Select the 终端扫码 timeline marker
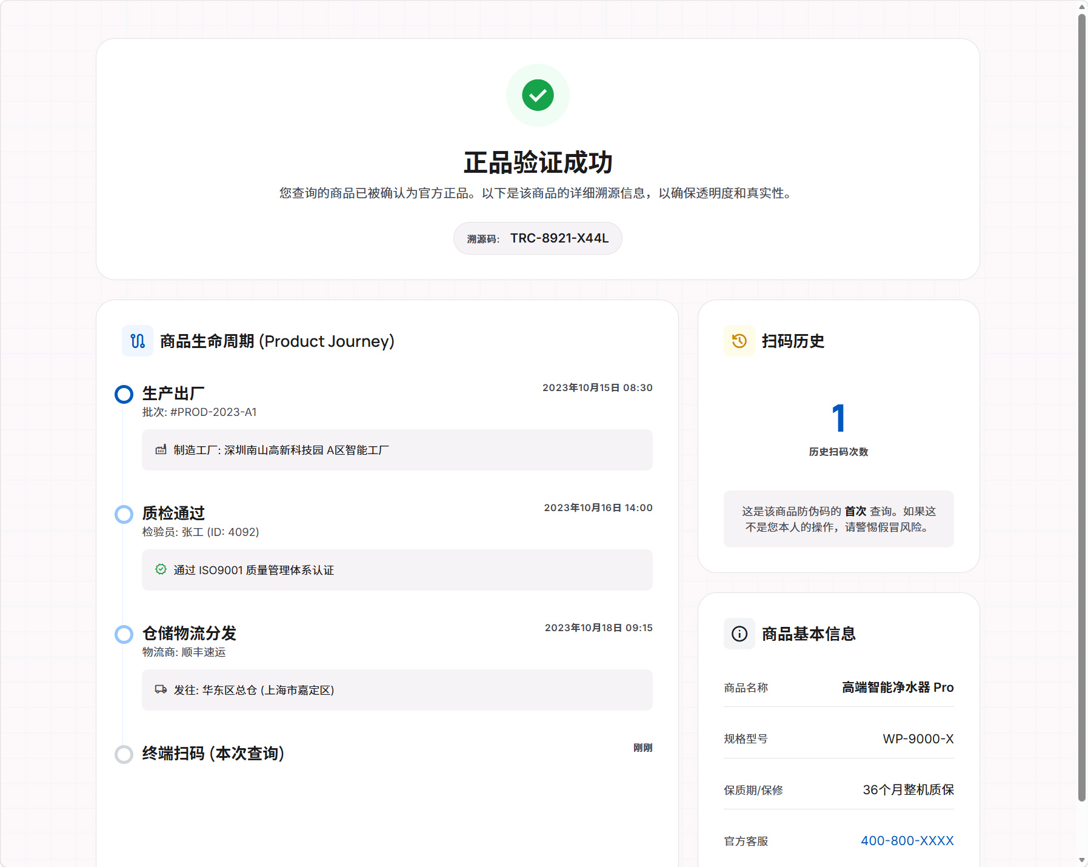Image resolution: width=1088 pixels, height=867 pixels. click(x=124, y=754)
